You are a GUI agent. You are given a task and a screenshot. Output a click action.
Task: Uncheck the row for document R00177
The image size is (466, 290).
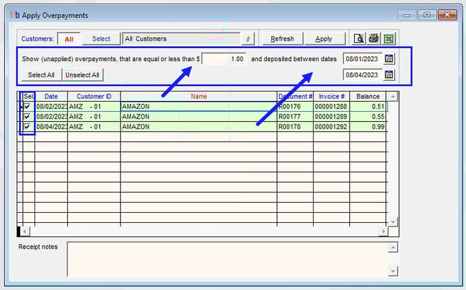click(x=27, y=117)
